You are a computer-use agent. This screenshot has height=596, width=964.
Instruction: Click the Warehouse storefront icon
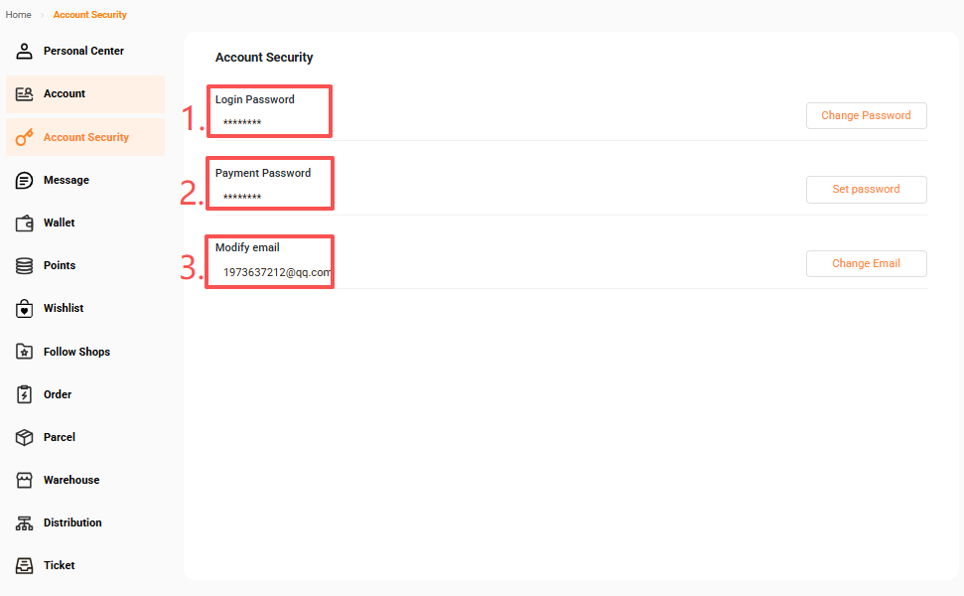click(25, 480)
